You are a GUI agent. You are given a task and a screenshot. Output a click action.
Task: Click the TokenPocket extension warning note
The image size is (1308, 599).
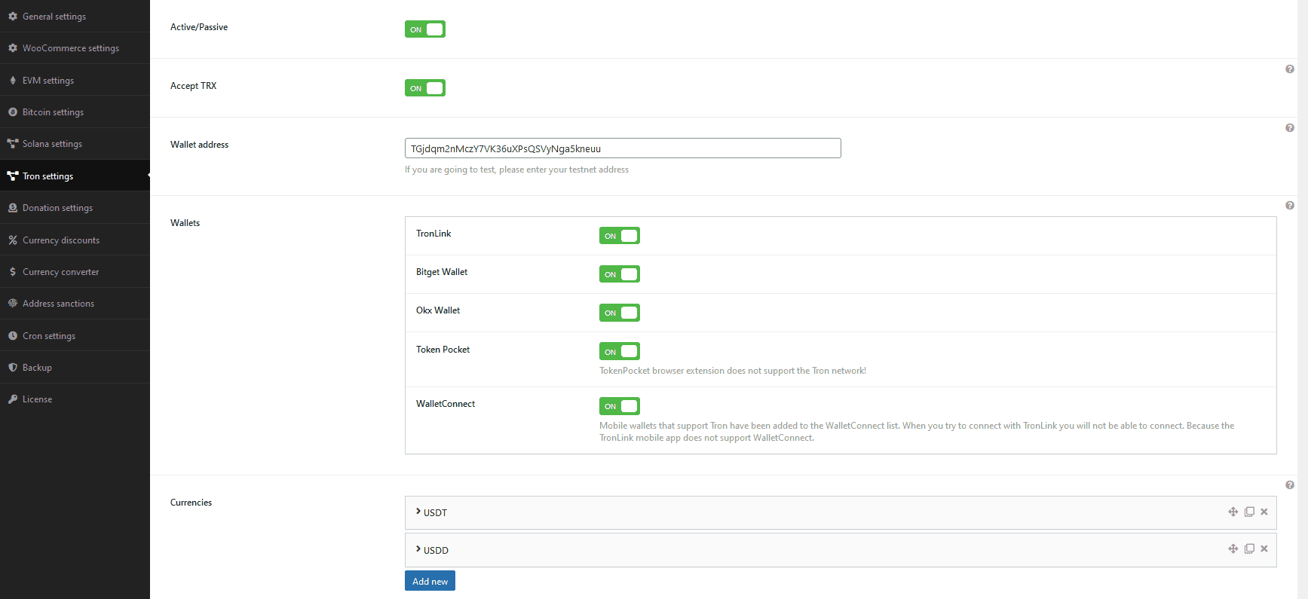(733, 371)
